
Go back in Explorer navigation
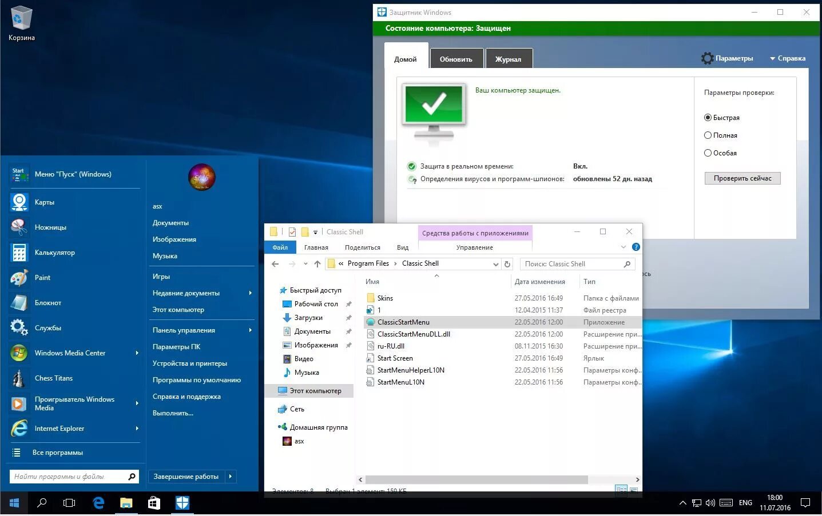click(x=275, y=264)
